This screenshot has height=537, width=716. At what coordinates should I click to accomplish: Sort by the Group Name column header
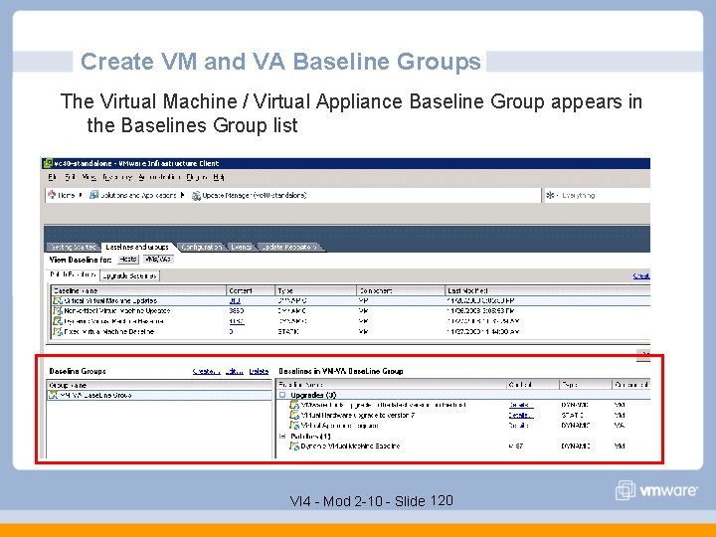[159, 385]
